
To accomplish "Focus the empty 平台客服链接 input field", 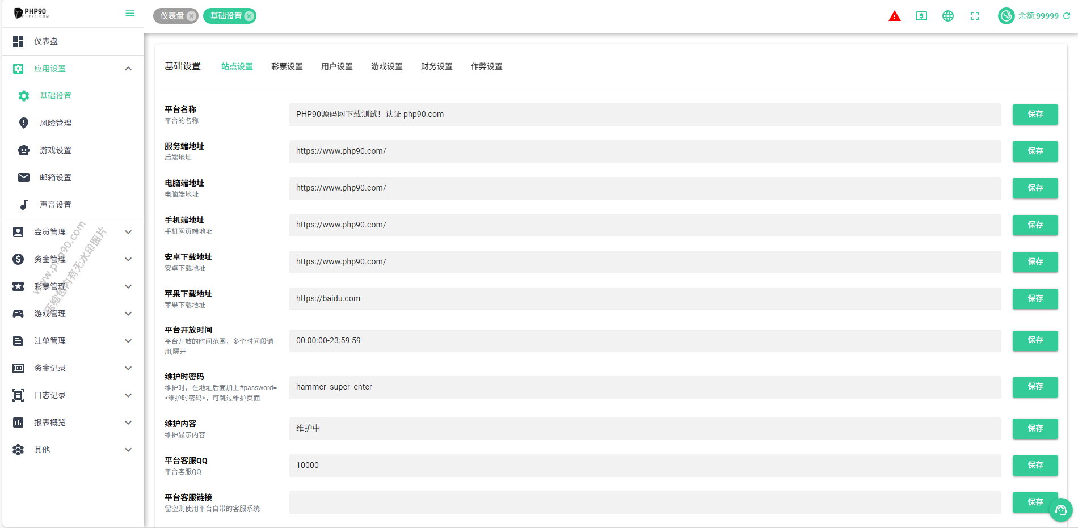I will pyautogui.click(x=645, y=502).
